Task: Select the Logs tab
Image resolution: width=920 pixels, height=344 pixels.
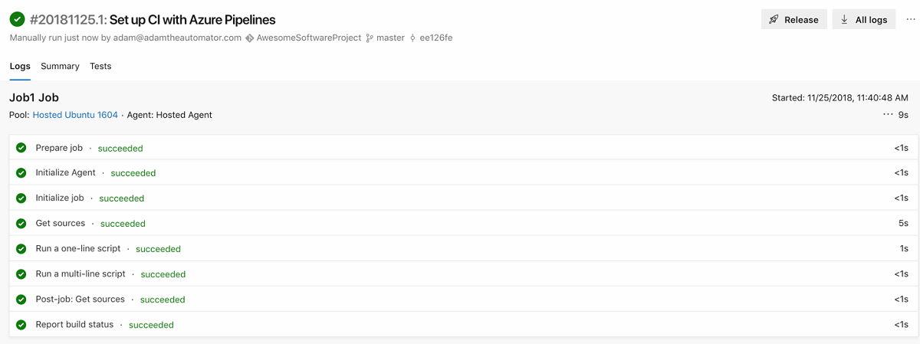Action: (x=20, y=67)
